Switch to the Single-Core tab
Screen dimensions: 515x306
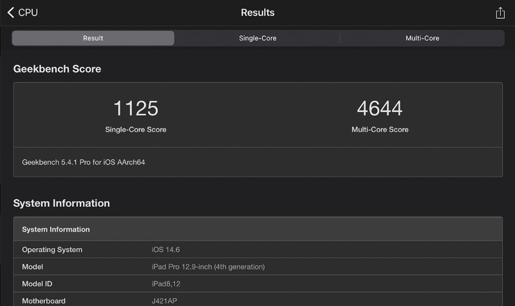pos(257,38)
